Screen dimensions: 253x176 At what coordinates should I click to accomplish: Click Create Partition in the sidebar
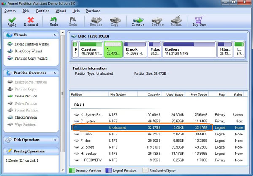[25, 96]
